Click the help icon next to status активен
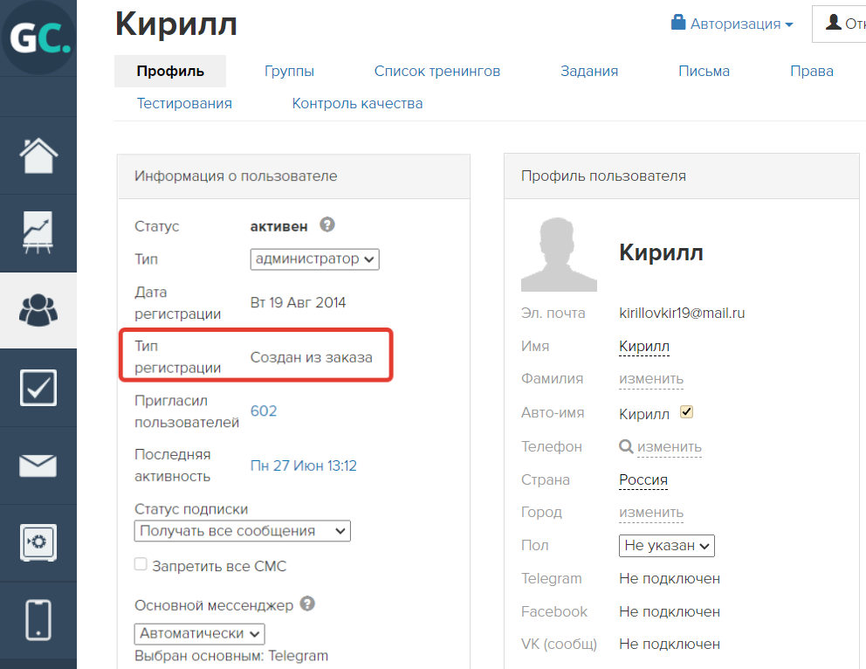Image resolution: width=866 pixels, height=669 pixels. pyautogui.click(x=327, y=224)
